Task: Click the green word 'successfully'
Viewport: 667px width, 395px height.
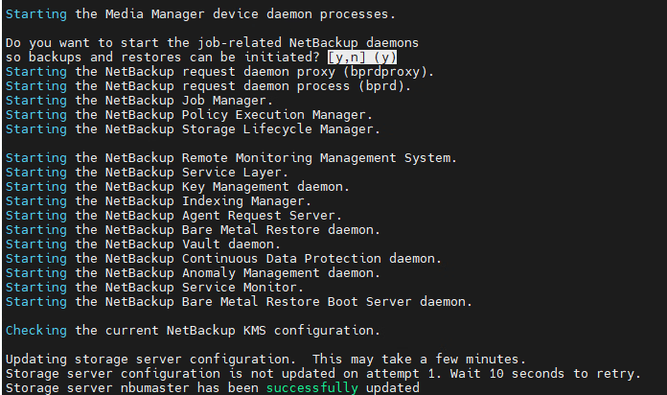Action: [312, 387]
